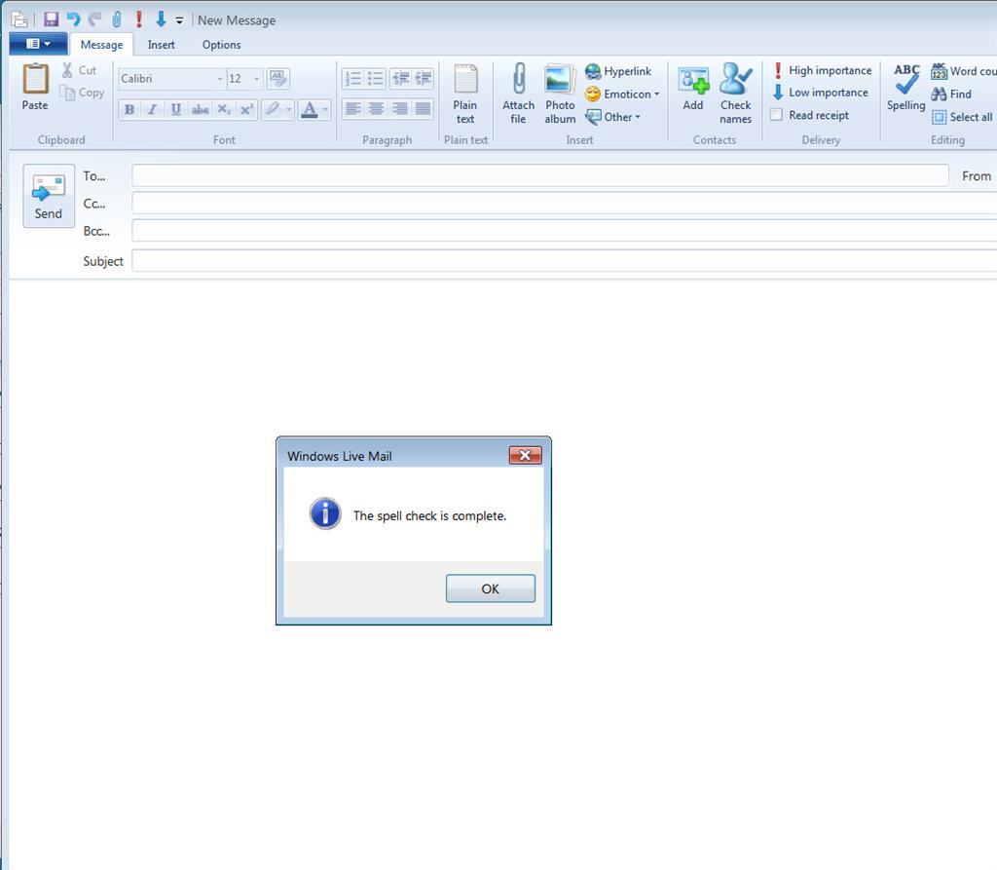This screenshot has height=870, width=997.
Task: Set Low importance for the message
Action: click(820, 93)
